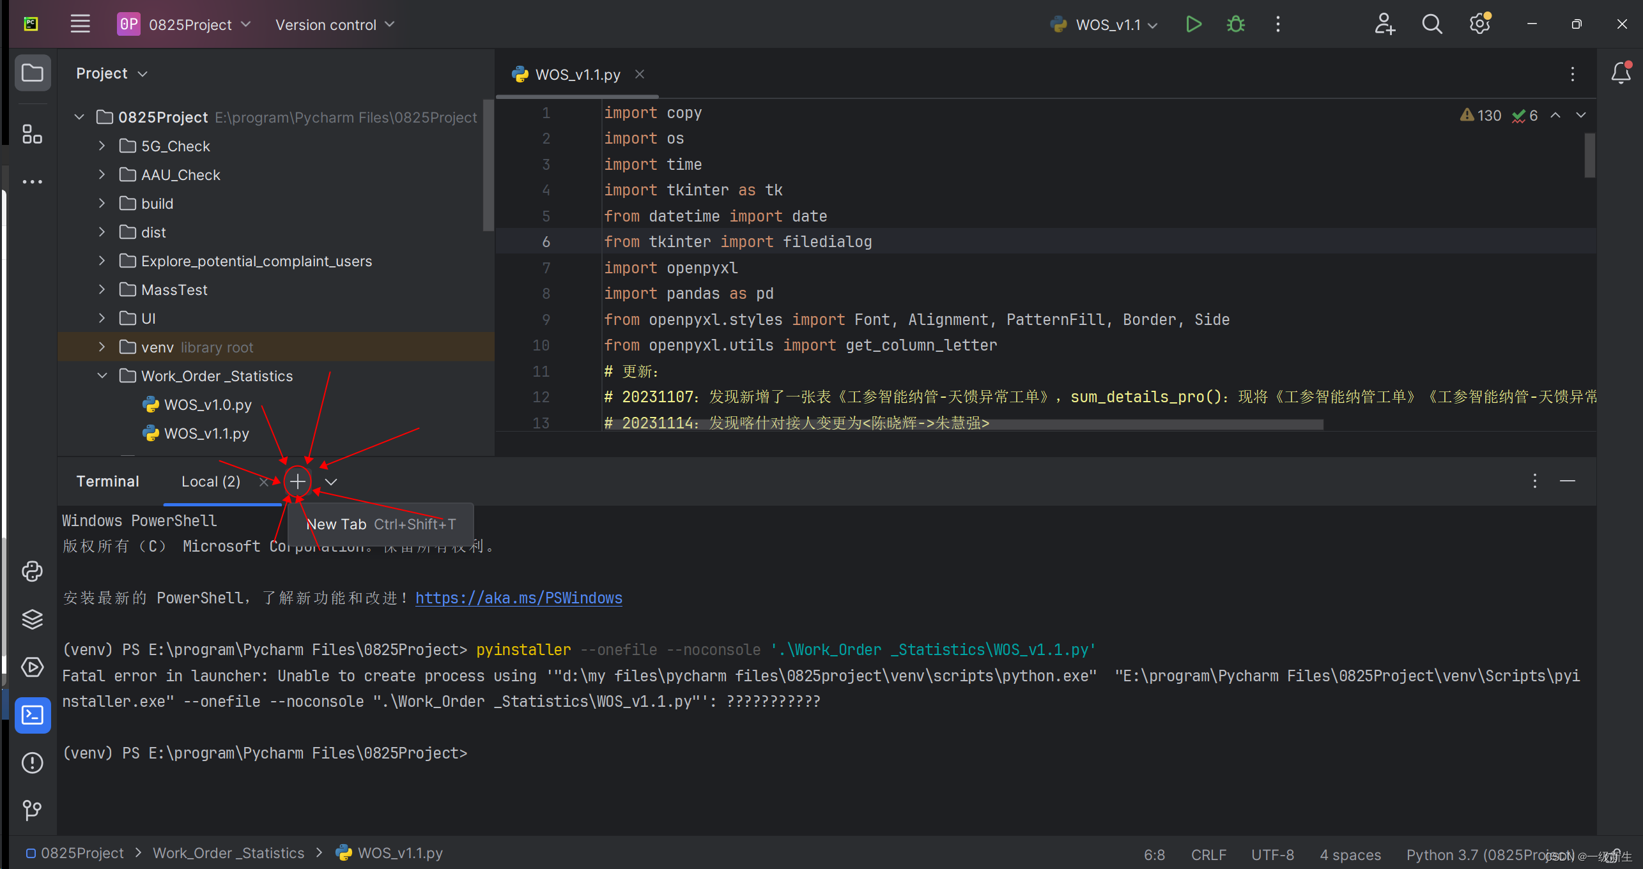Open terminal options three-dot menu
The image size is (1643, 869).
click(x=1535, y=481)
